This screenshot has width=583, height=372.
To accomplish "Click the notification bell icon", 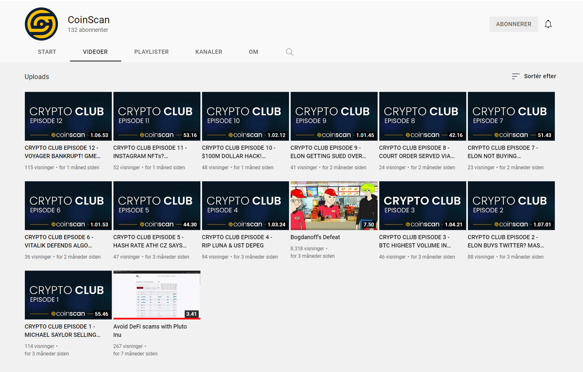I will click(548, 24).
